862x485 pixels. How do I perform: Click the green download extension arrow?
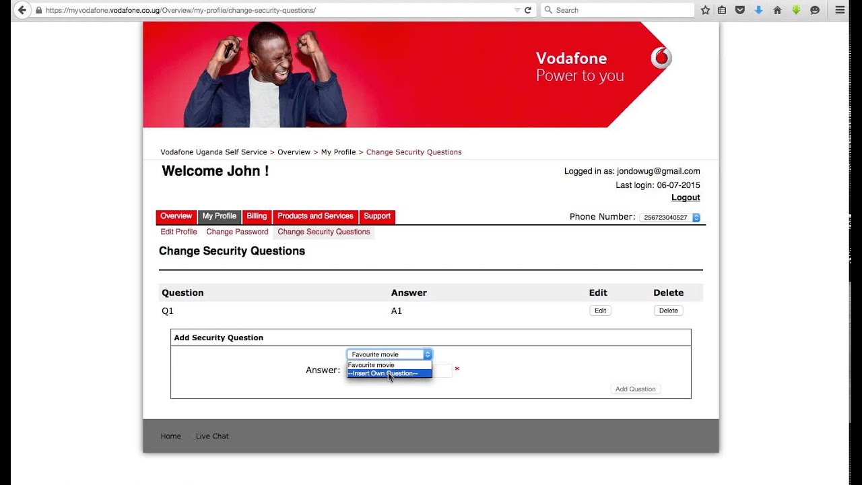[x=796, y=10]
